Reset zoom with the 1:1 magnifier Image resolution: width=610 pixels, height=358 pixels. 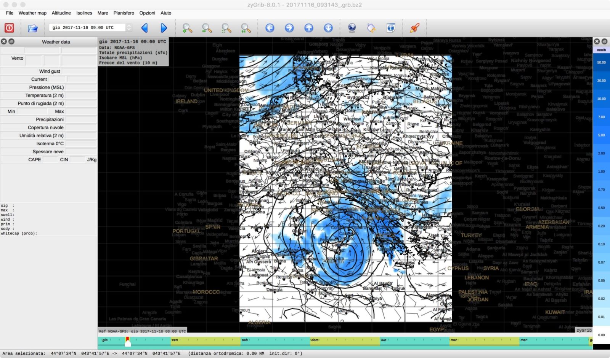tap(246, 28)
